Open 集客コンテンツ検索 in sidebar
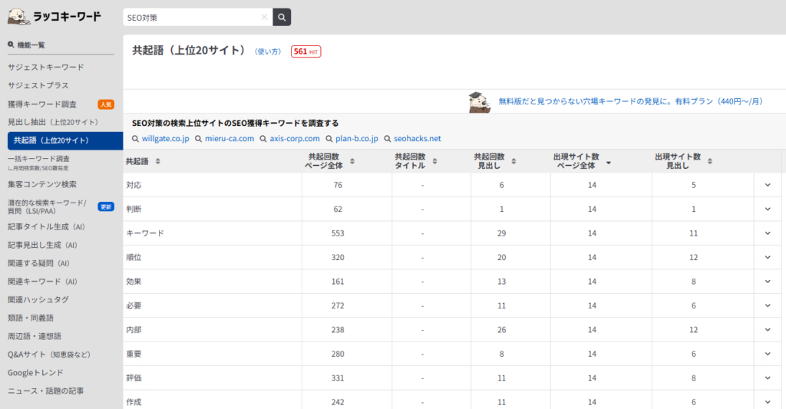This screenshot has height=409, width=786. 42,184
